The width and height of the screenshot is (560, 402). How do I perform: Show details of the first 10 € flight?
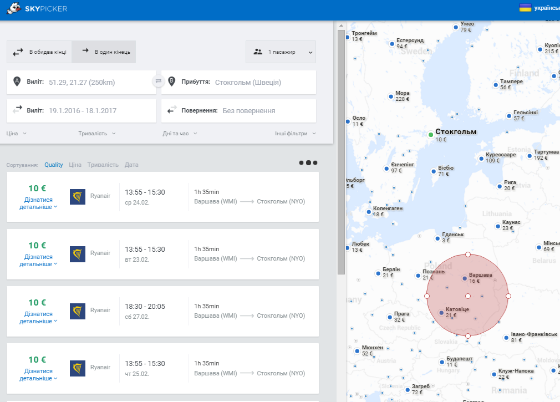click(38, 203)
